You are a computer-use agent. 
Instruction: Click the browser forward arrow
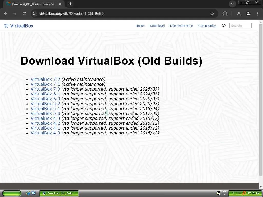15,14
